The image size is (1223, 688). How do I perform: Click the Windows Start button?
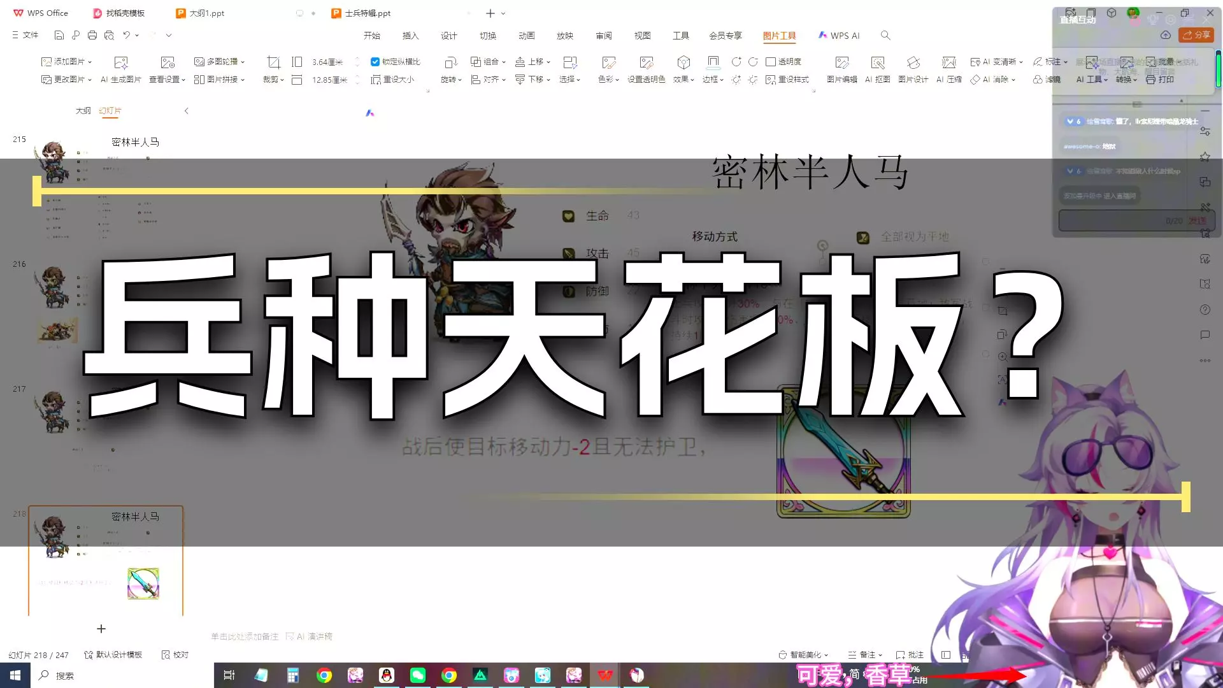click(15, 675)
